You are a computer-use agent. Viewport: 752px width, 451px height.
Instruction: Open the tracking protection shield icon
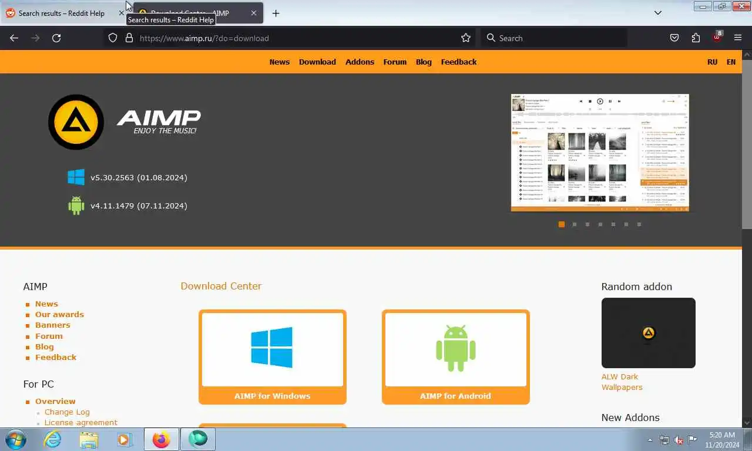(113, 38)
